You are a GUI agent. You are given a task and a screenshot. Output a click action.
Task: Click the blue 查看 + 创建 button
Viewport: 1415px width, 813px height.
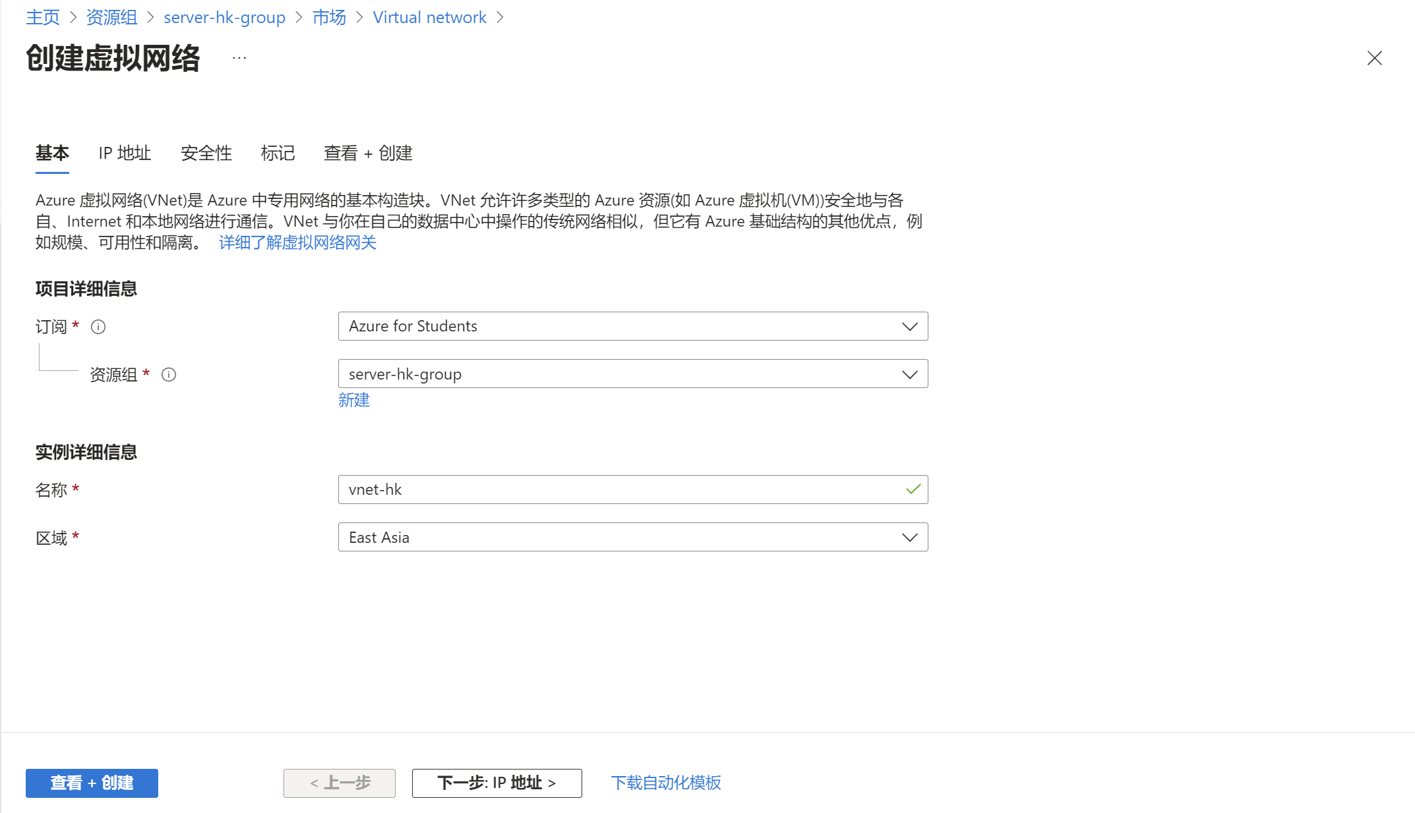click(x=92, y=783)
